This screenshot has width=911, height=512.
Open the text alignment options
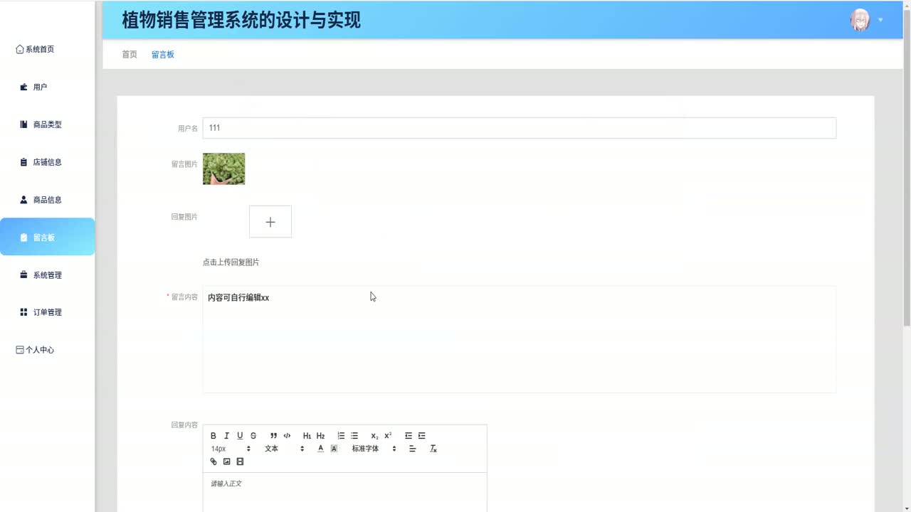pos(412,449)
